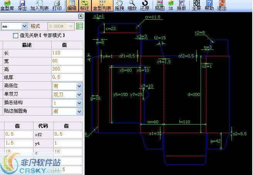
Task: Expand the 贴边倒圆角 dropdown
Action: 79,111
